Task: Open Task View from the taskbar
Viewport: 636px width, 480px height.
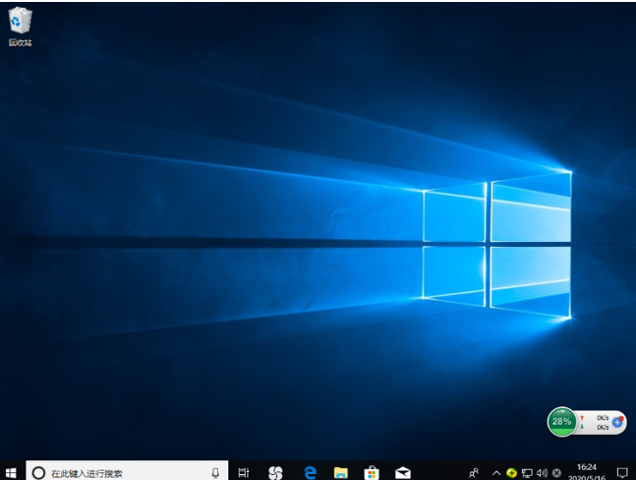Action: click(x=244, y=473)
